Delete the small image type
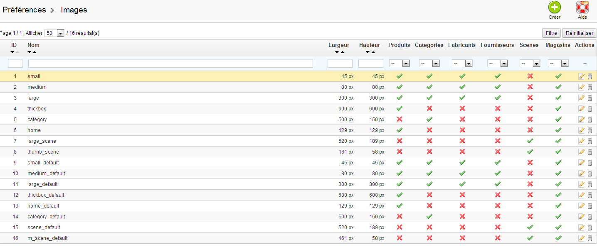 [590, 76]
